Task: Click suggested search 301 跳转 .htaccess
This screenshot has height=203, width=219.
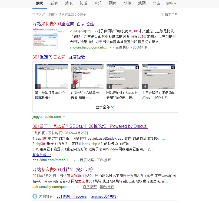Action: tap(72, 197)
